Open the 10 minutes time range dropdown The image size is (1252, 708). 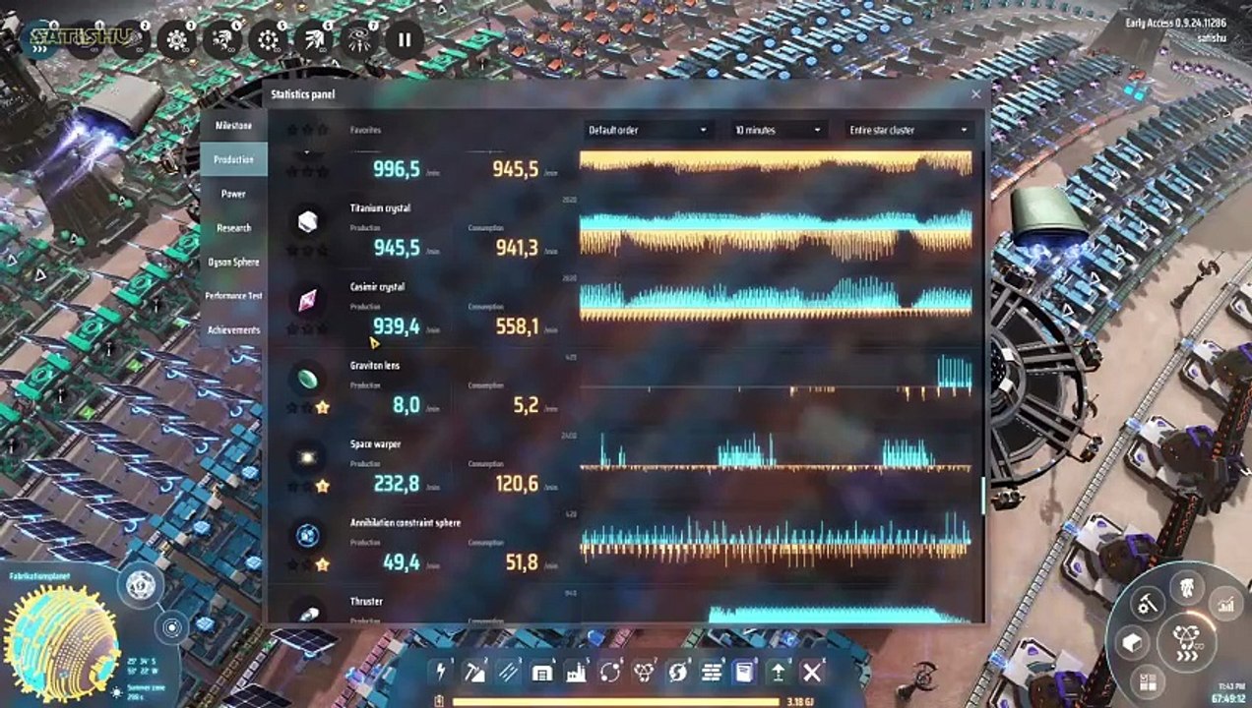point(778,130)
